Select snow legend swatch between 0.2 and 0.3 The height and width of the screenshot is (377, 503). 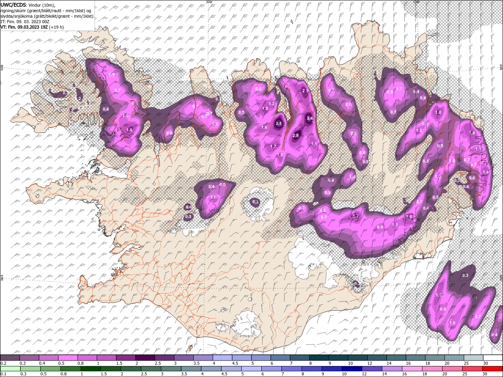tap(10, 358)
